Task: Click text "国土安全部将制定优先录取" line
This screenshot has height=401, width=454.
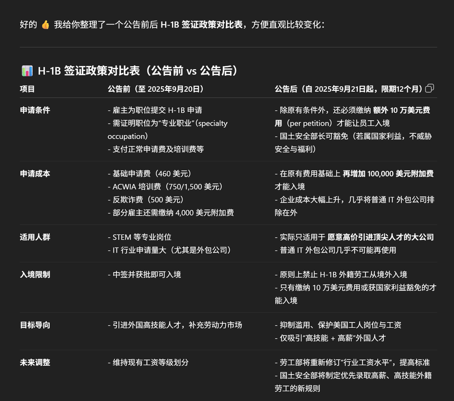Action: pos(353,375)
